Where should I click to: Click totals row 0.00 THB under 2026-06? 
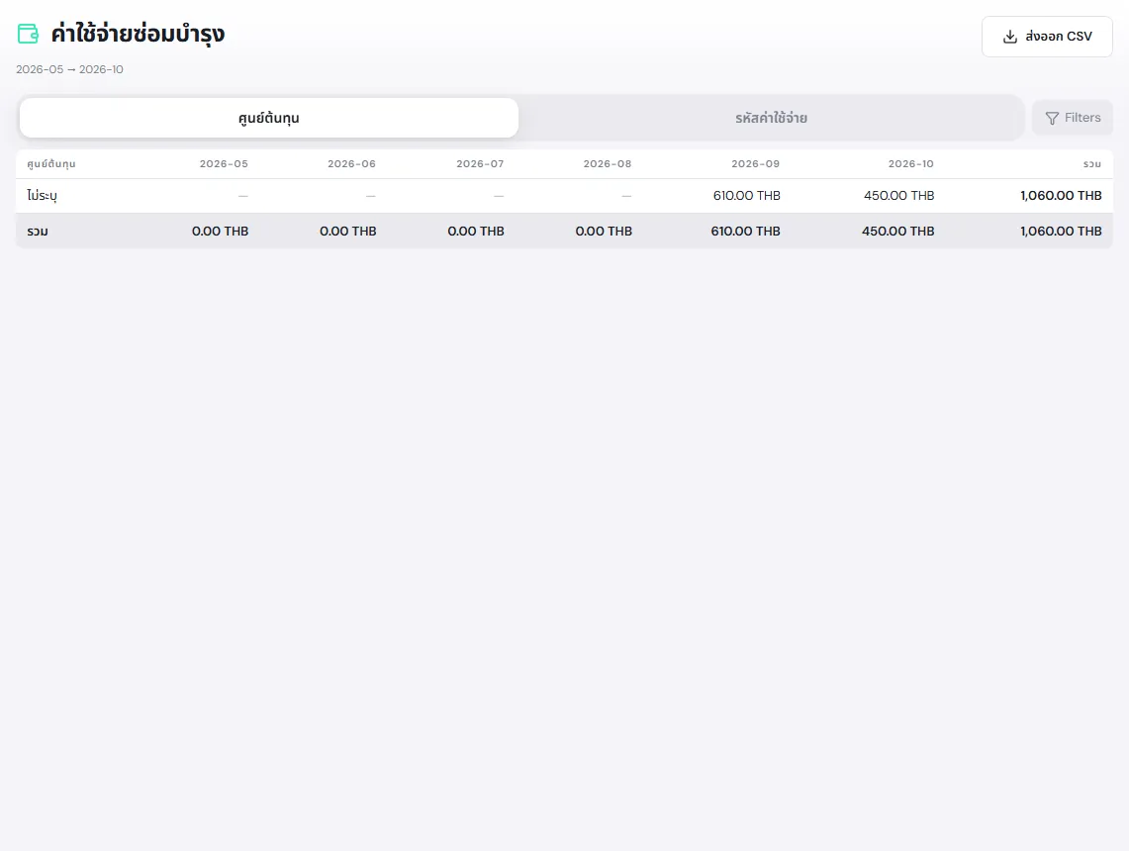(347, 232)
